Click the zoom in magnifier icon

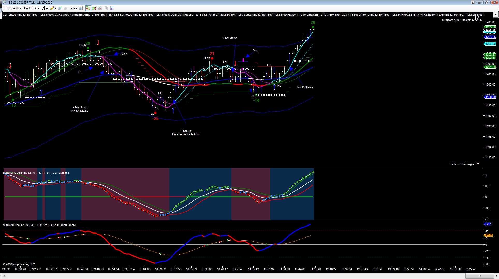pyautogui.click(x=60, y=8)
